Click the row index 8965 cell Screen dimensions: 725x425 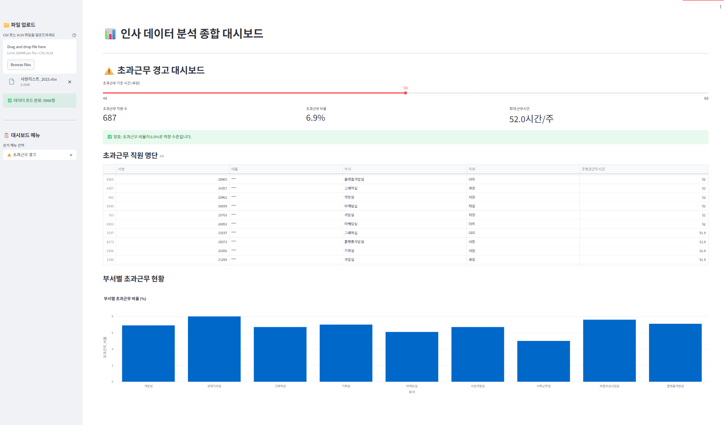(110, 179)
